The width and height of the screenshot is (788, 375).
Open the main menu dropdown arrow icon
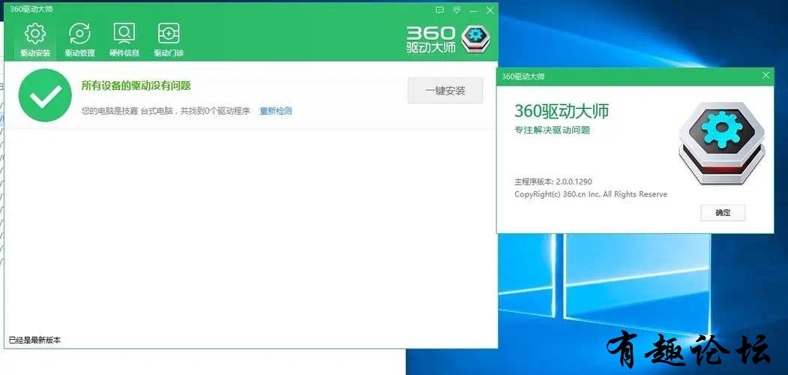point(457,10)
